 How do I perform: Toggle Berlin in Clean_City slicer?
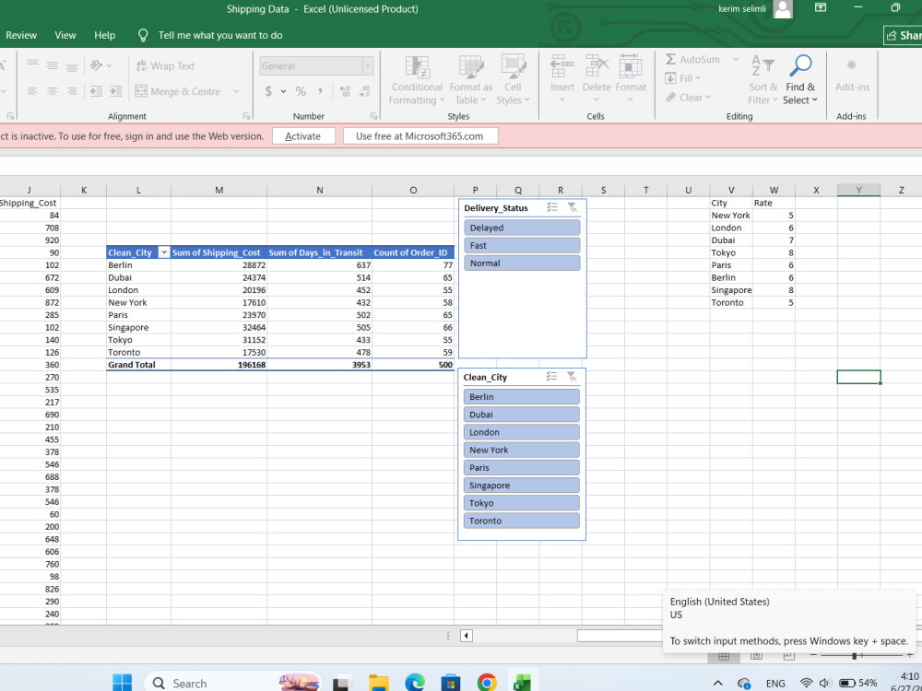click(x=522, y=396)
